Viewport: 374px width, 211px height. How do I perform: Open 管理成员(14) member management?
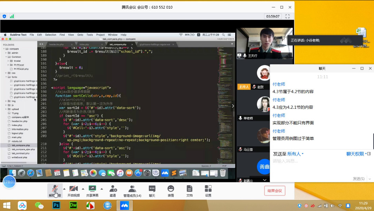(x=132, y=189)
